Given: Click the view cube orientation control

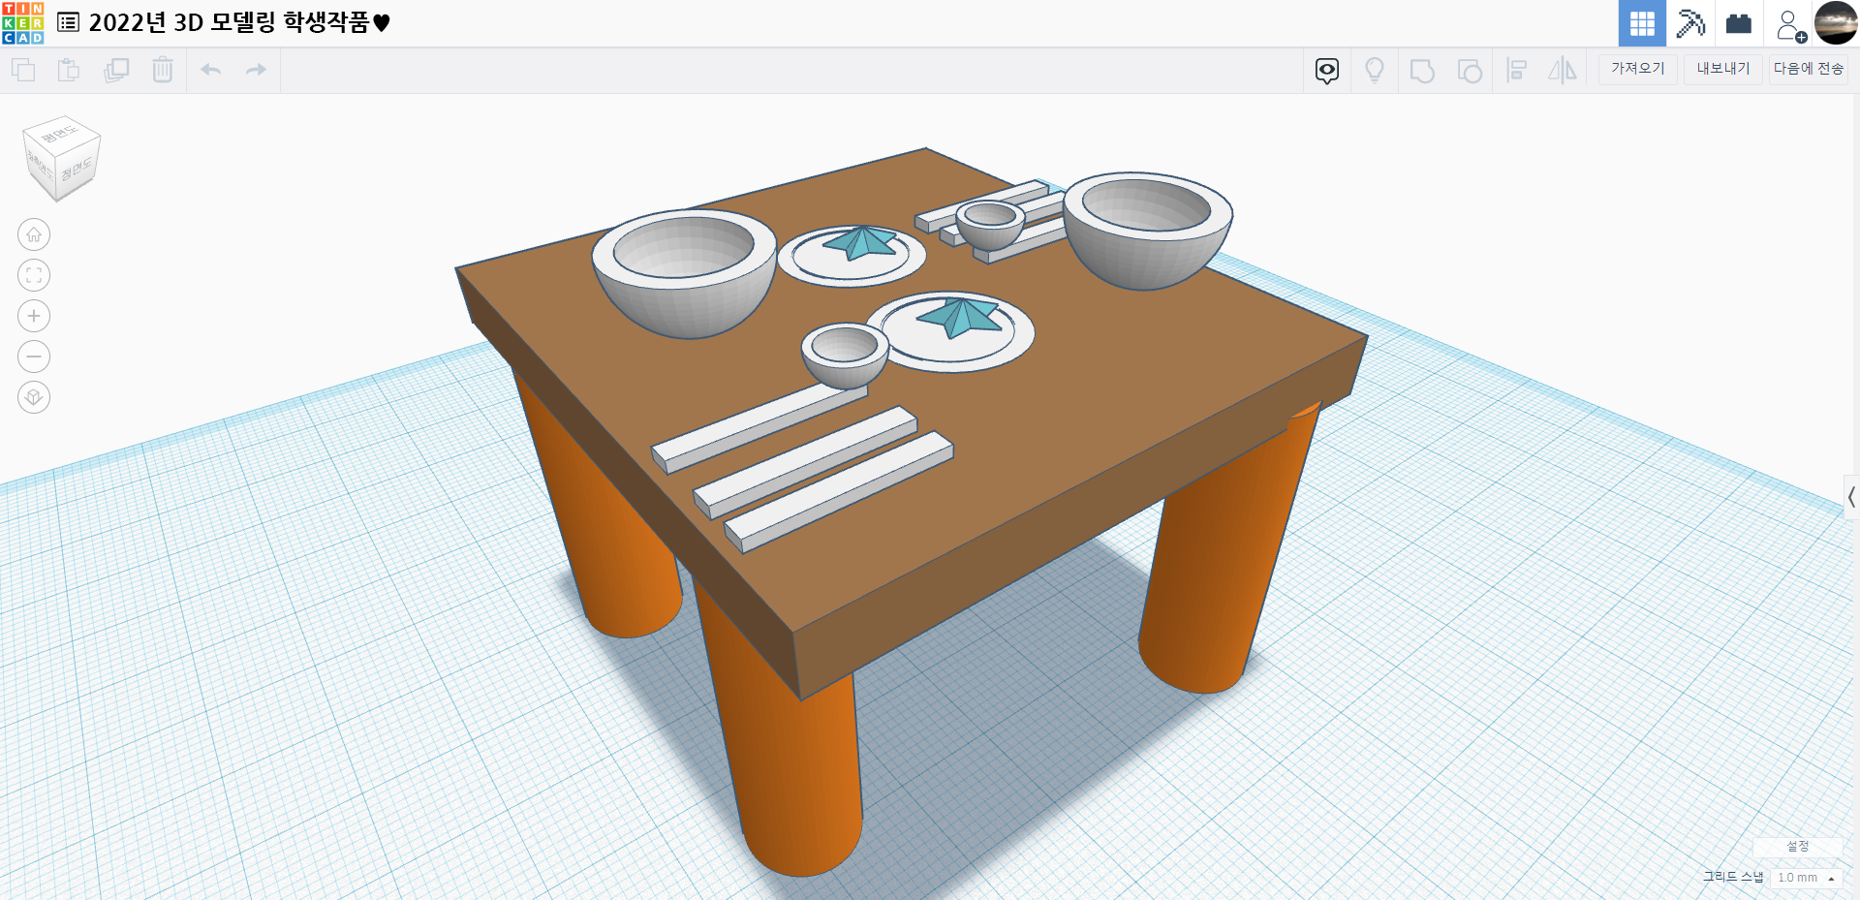Looking at the screenshot, I should (61, 158).
